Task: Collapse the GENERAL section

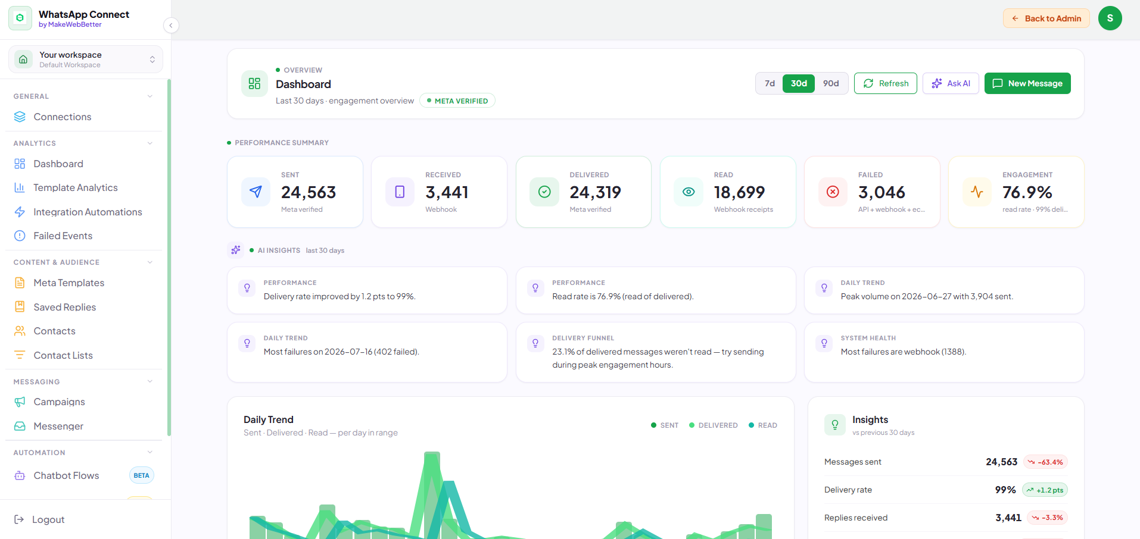Action: (150, 96)
